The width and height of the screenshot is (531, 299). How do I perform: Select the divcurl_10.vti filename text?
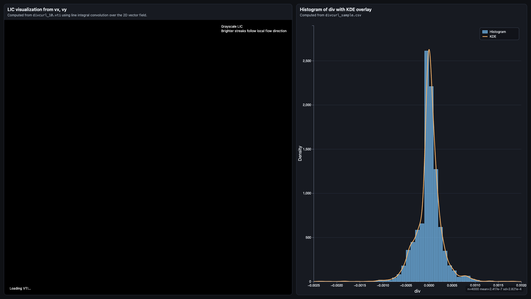(47, 15)
